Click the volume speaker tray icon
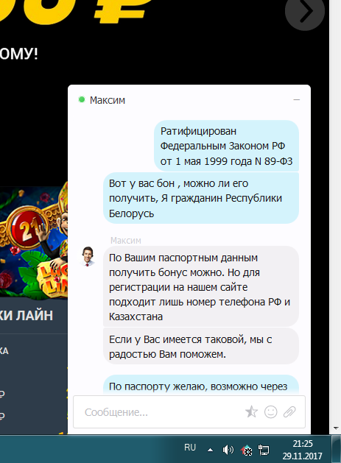 click(x=228, y=450)
